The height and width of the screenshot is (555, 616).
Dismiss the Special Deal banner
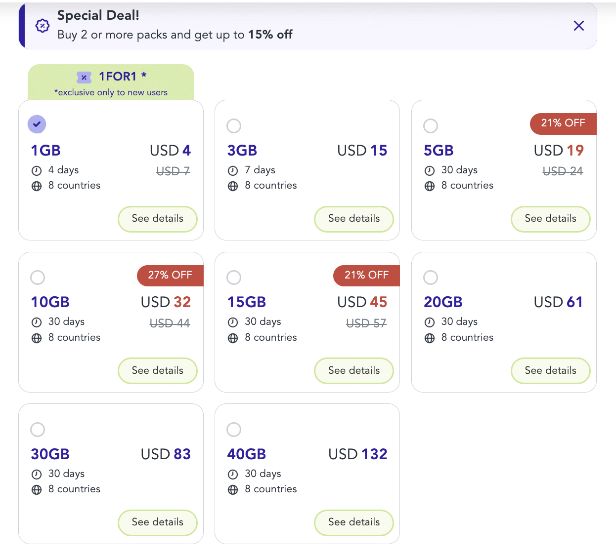[x=578, y=26]
